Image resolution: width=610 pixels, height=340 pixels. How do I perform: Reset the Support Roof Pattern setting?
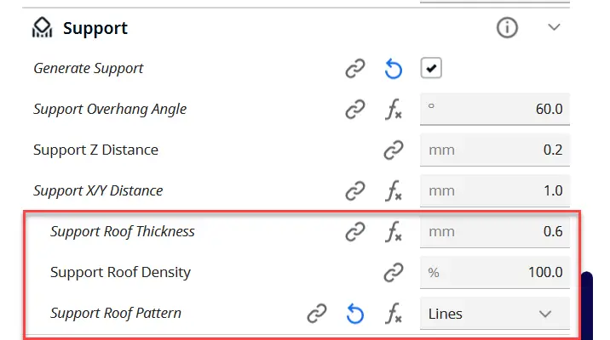click(354, 314)
